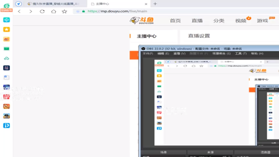The image size is (279, 157).
Task: Open the white document sidebar icon
Action: click(x=6, y=77)
